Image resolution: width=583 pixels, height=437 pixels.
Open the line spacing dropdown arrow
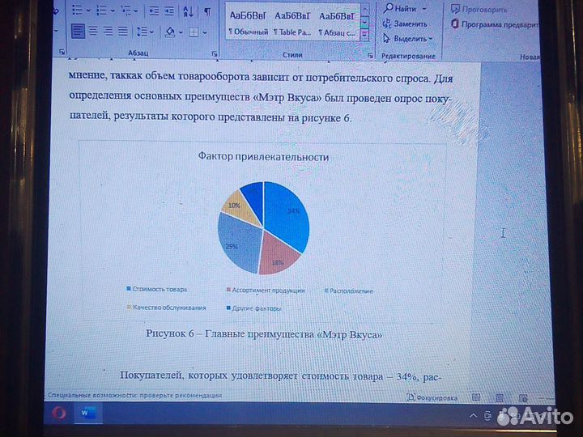[x=151, y=32]
